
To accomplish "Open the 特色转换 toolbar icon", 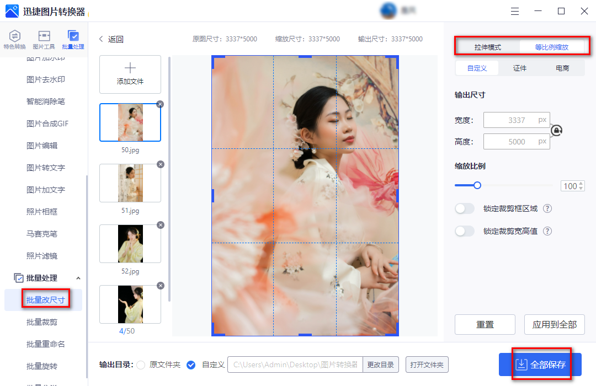I will coord(15,40).
